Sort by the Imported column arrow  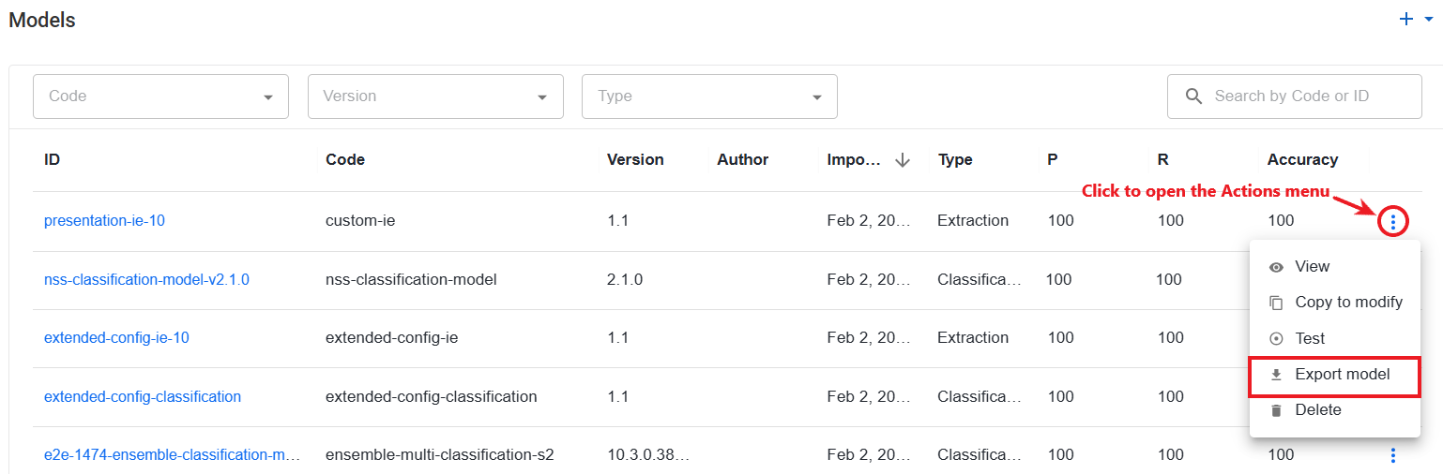[903, 160]
